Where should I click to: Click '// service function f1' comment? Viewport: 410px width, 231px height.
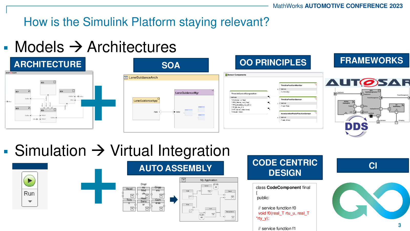[x=277, y=228]
